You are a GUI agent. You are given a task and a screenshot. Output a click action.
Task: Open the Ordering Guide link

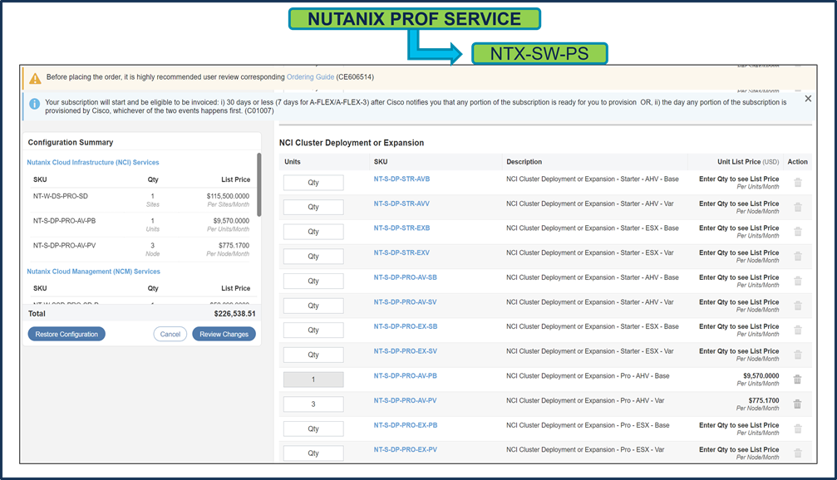[x=310, y=76]
